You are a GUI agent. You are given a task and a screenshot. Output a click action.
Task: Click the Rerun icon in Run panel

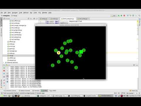4,68
